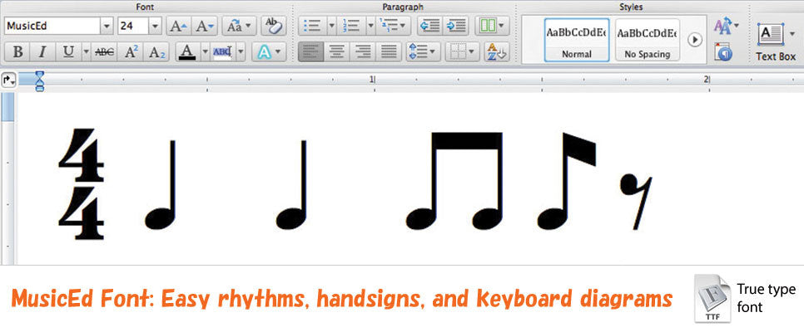Viewport: 804px width, 332px height.
Task: Apply superscript formatting
Action: tap(131, 52)
